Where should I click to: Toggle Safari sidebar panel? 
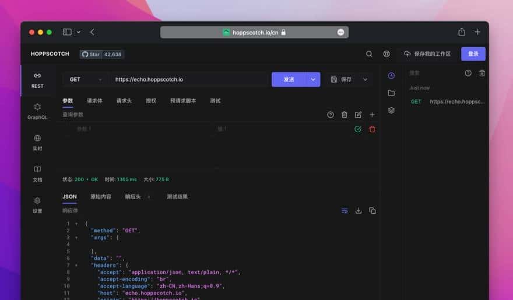pos(67,32)
